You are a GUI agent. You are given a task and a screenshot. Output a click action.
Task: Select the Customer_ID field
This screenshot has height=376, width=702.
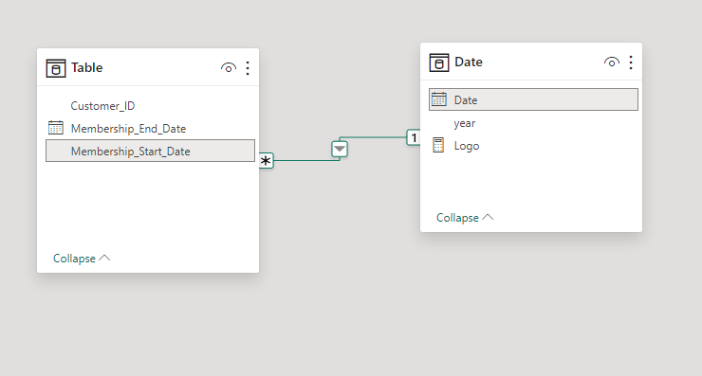coord(151,106)
